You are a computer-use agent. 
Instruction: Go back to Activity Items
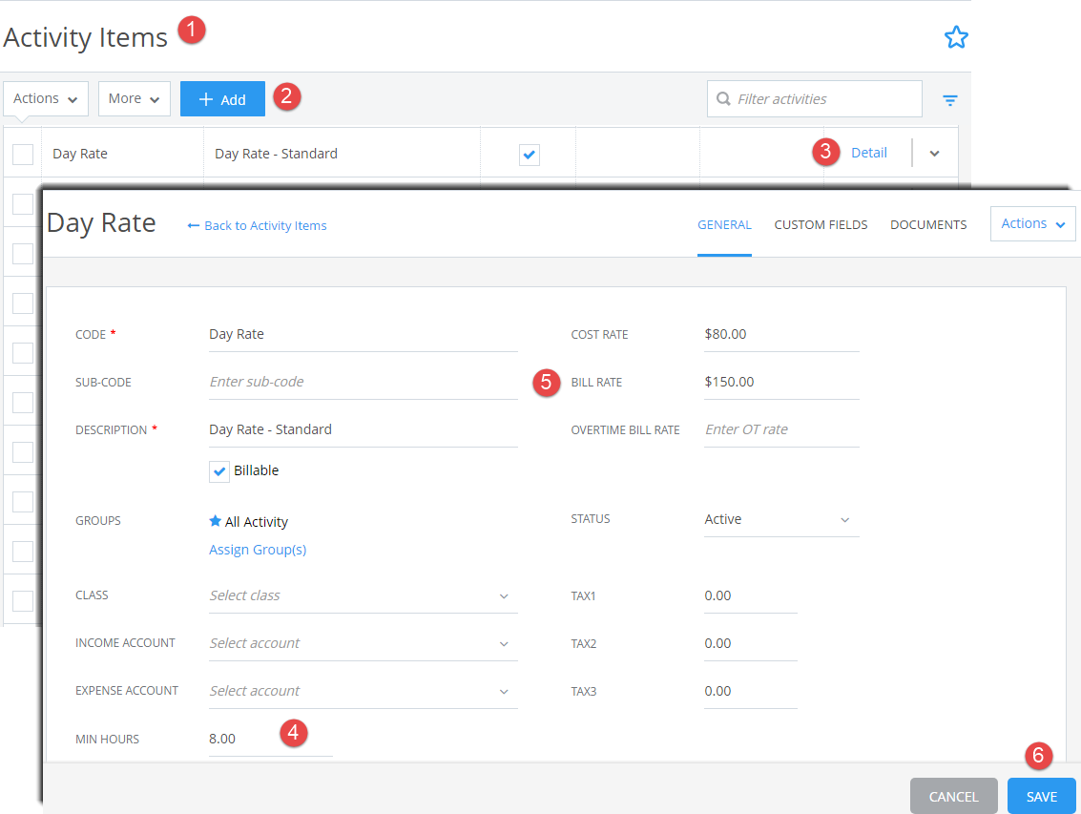(x=258, y=226)
